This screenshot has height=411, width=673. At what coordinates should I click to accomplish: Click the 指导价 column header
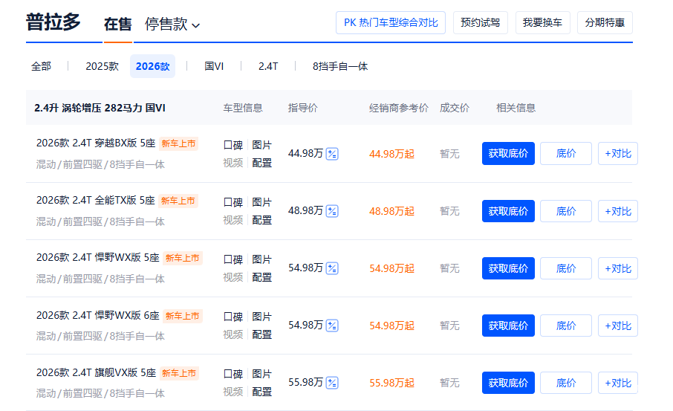pos(302,108)
